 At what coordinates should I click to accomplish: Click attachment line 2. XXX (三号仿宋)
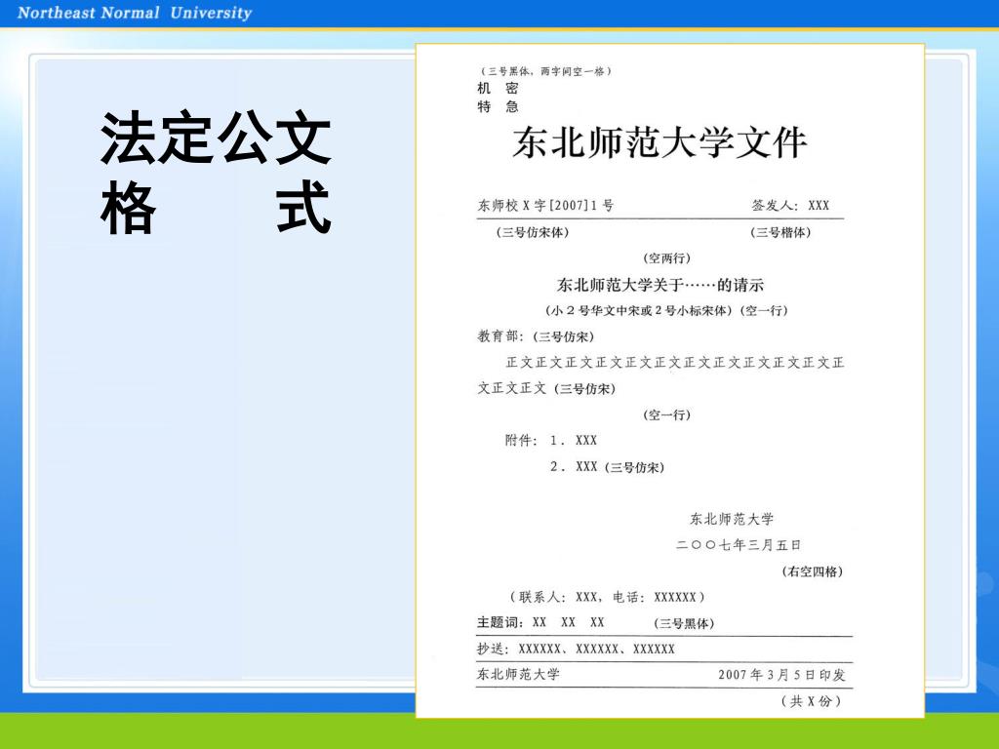tap(607, 467)
